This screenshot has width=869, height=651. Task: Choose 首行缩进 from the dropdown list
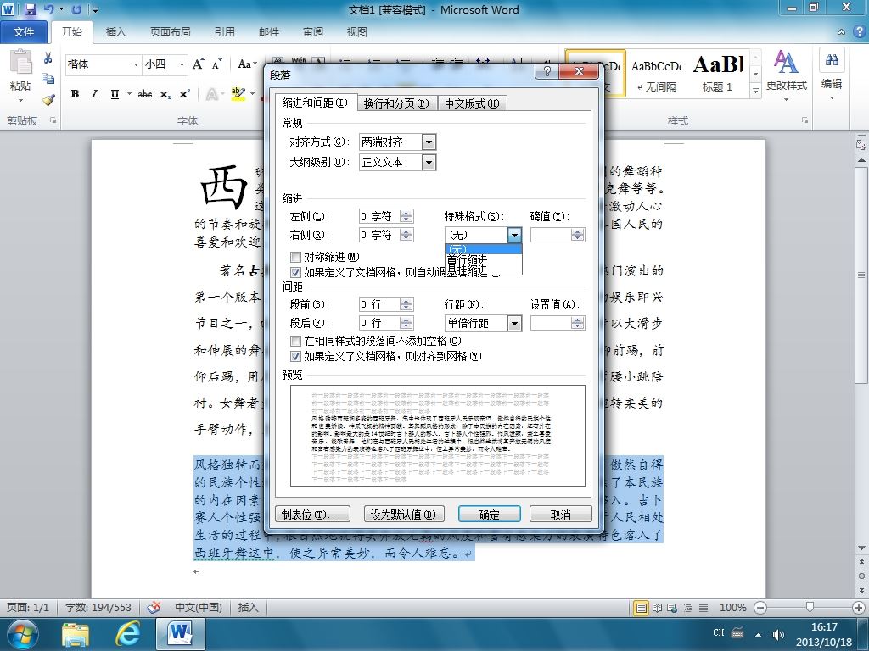(x=467, y=259)
